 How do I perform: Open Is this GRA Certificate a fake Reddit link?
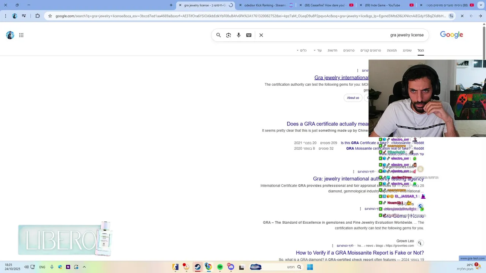pos(382,143)
